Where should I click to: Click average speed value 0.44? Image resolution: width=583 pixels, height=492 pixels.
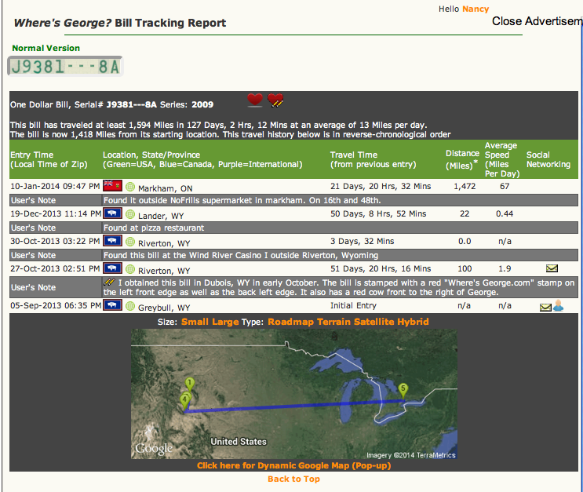505,214
